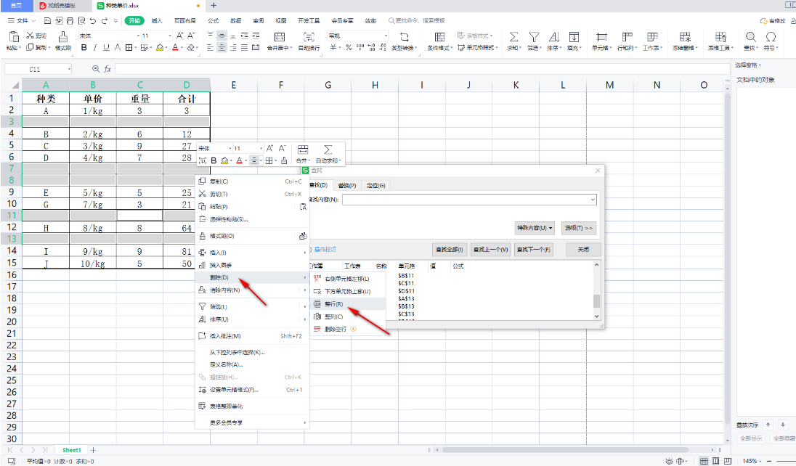Click the ribbon red font color swatch
The width and height of the screenshot is (796, 466).
[175, 47]
